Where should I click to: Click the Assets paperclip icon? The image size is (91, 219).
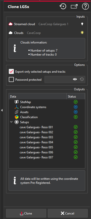tap(17, 112)
